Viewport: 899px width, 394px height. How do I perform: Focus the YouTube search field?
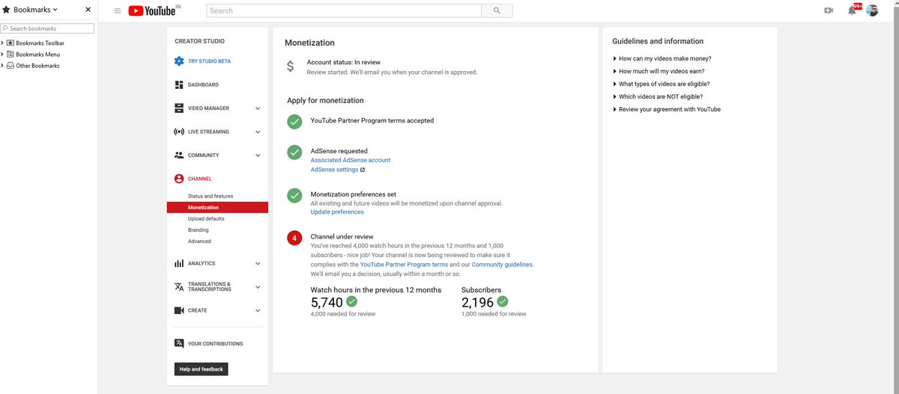(344, 10)
